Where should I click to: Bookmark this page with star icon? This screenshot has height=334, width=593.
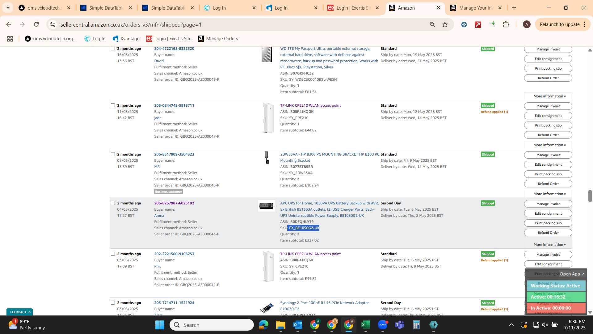point(445,24)
